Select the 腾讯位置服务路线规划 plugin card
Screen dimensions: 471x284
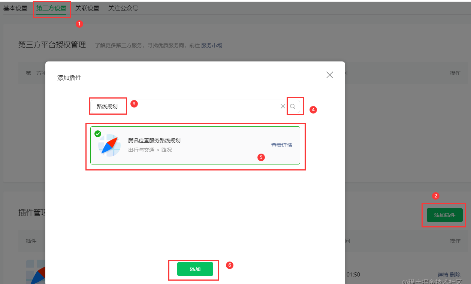click(195, 145)
